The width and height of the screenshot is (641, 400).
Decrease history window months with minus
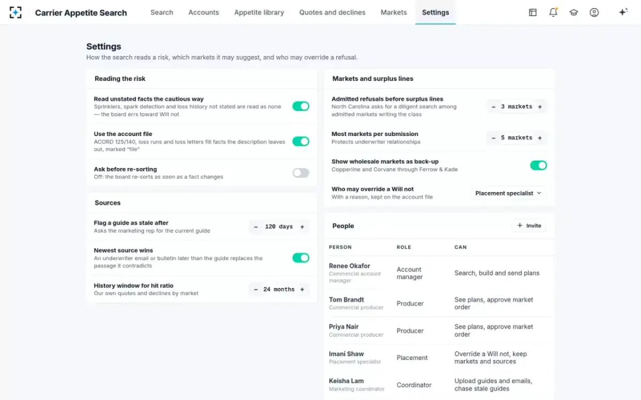(x=256, y=290)
